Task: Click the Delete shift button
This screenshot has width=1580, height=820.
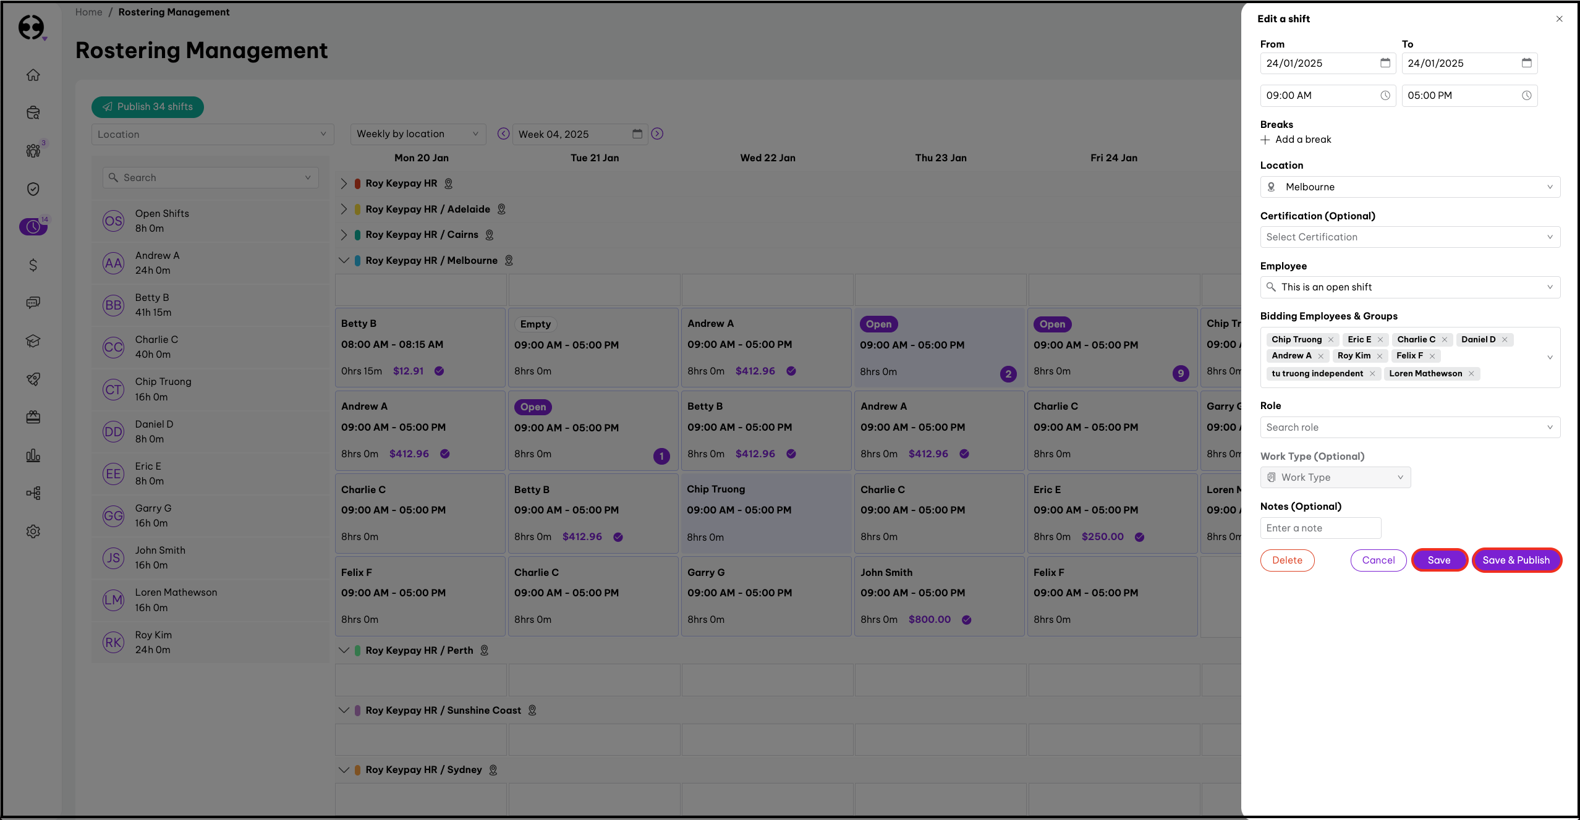Action: click(1287, 560)
